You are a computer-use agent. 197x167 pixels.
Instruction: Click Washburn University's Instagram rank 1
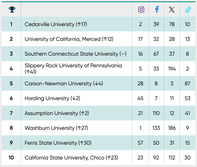[x=140, y=128]
